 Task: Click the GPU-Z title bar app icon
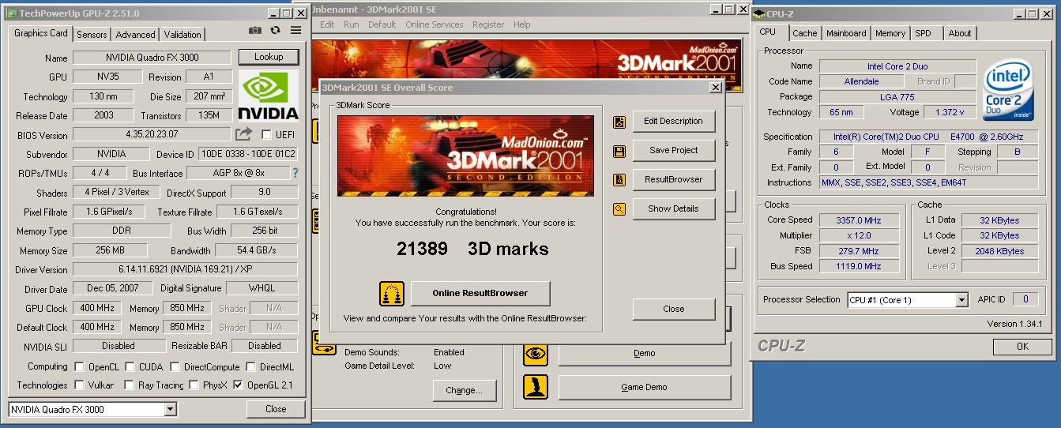pyautogui.click(x=10, y=13)
